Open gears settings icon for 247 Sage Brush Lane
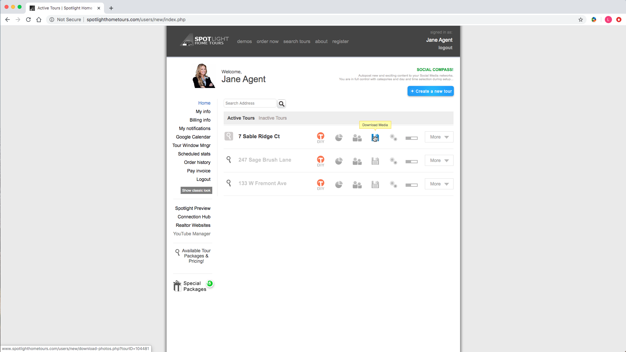This screenshot has width=626, height=352. (x=394, y=161)
